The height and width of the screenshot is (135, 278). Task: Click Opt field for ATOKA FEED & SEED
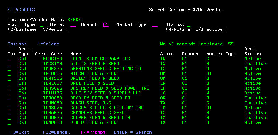[x=9, y=74]
